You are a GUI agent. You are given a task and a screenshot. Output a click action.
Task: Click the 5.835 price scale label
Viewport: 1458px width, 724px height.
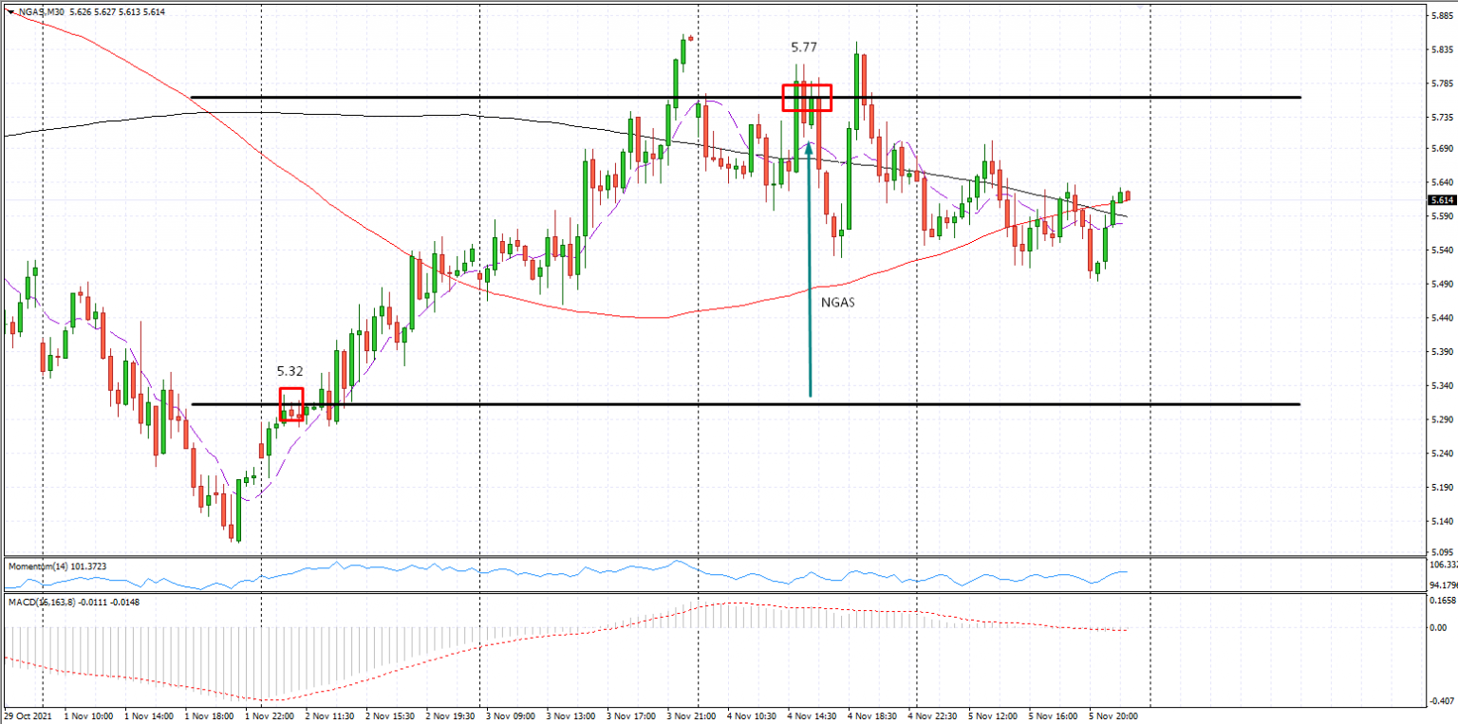[x=1442, y=49]
